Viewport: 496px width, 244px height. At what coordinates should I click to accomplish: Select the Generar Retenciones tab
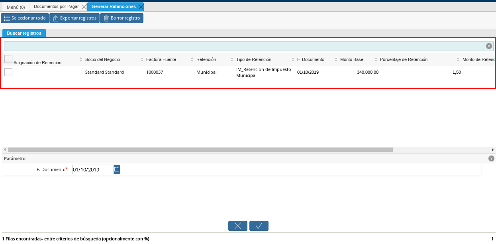coord(114,7)
